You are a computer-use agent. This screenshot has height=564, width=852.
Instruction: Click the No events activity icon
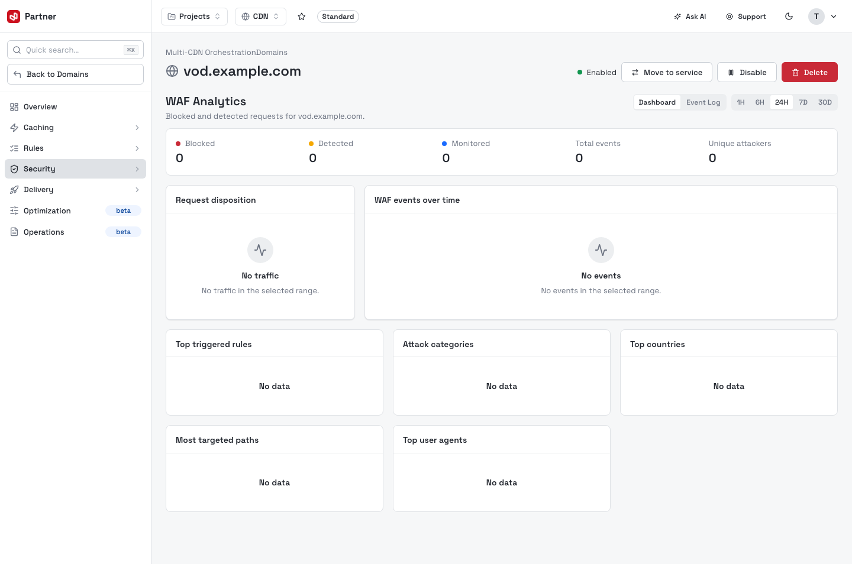point(601,251)
